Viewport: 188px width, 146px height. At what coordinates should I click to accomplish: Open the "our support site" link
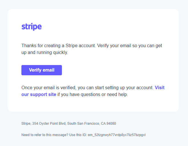pos(39,95)
